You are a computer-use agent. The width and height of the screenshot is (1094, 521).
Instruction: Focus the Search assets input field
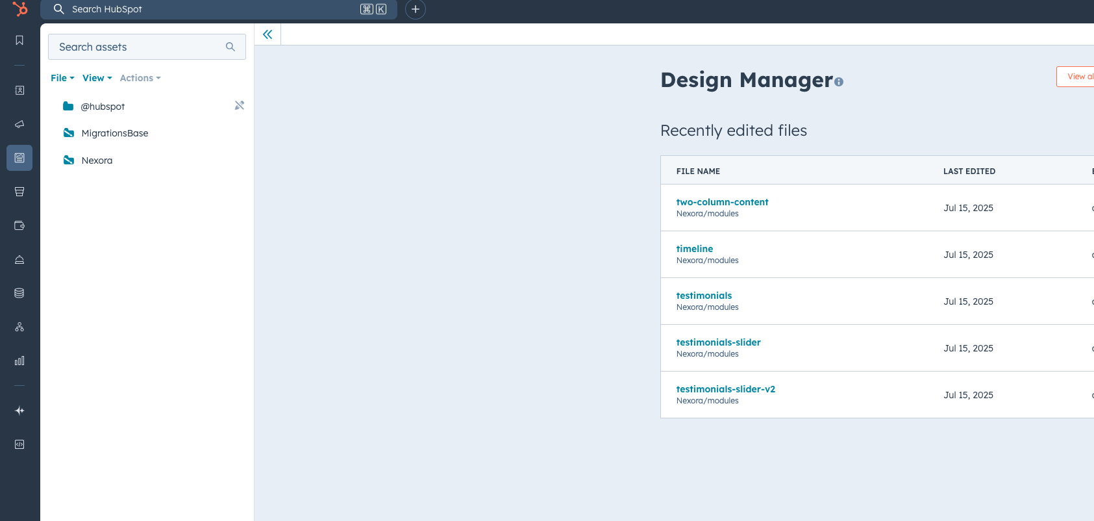click(x=147, y=47)
